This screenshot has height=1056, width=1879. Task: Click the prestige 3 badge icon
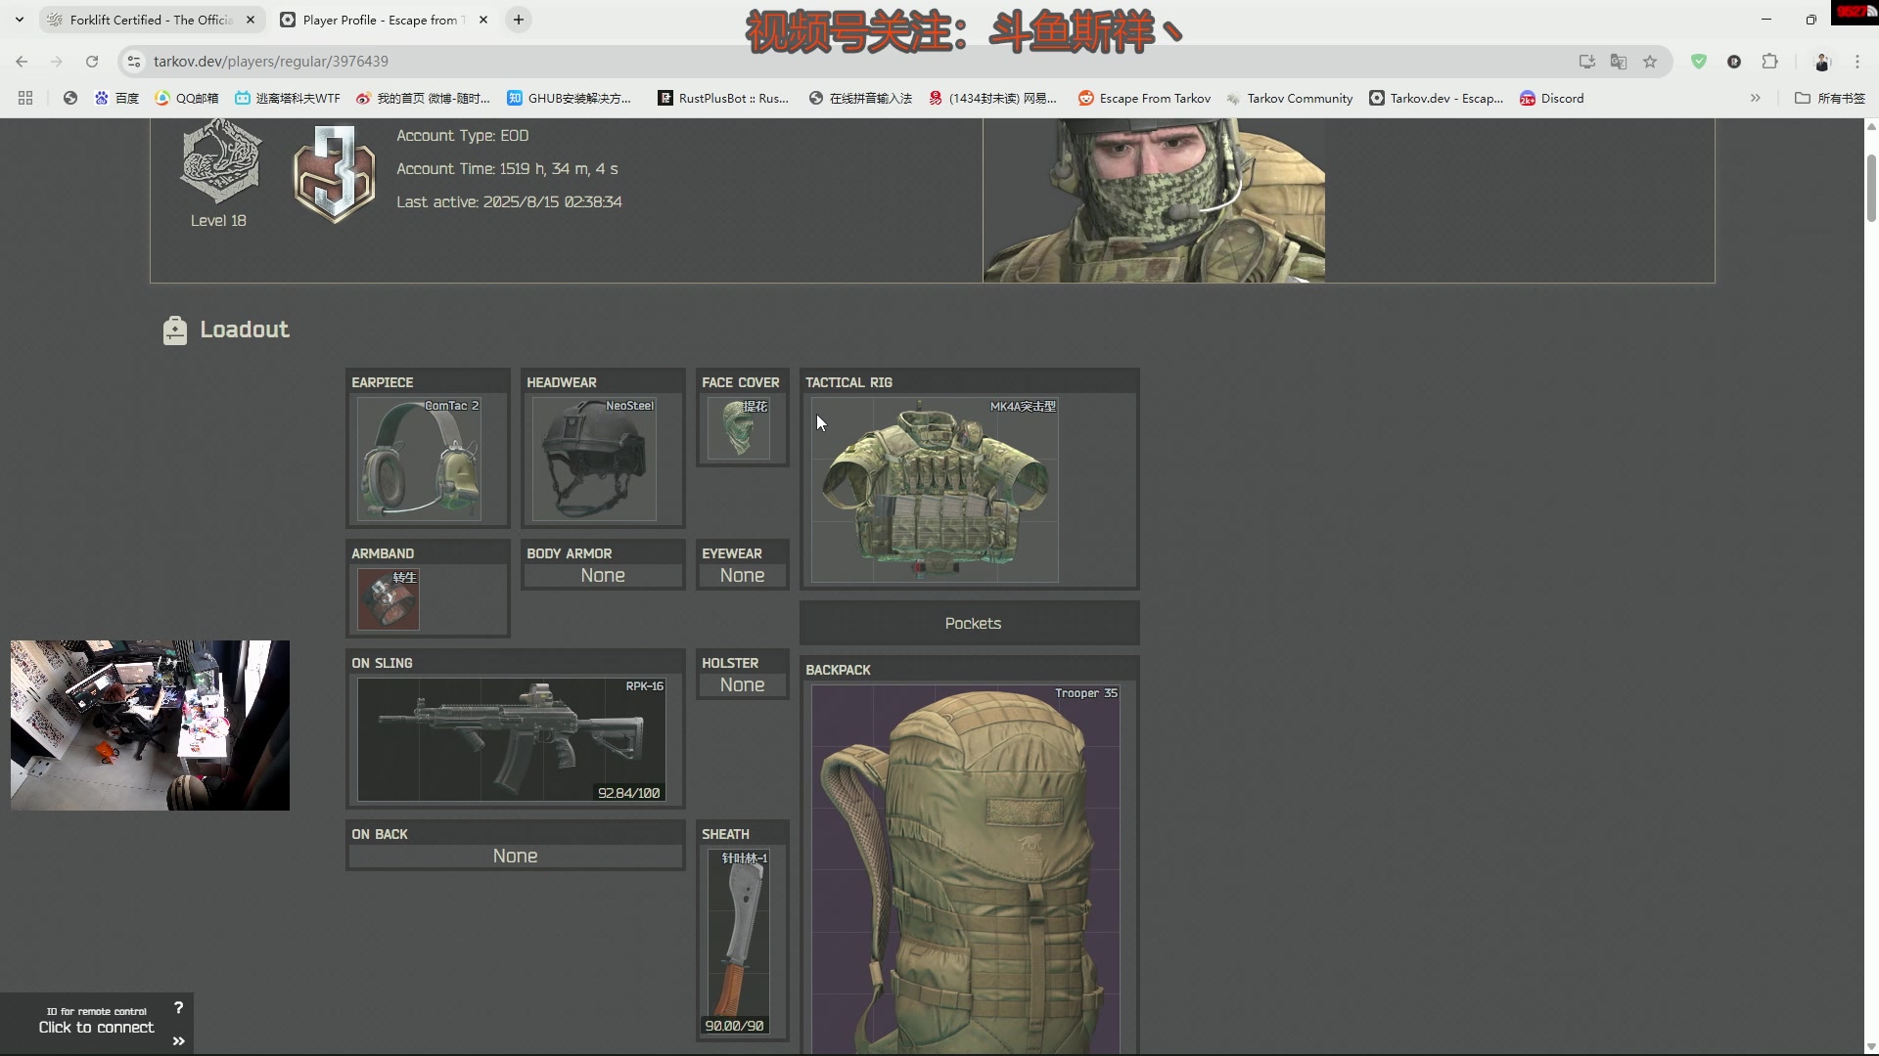pyautogui.click(x=335, y=173)
